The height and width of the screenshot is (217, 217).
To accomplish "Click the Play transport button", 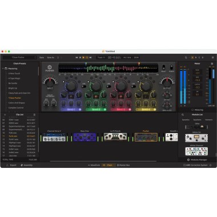I will (x=83, y=58).
